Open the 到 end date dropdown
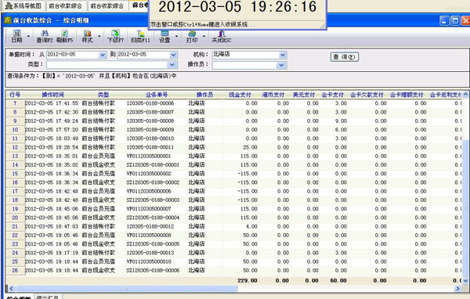This screenshot has width=470, height=299. pos(173,55)
